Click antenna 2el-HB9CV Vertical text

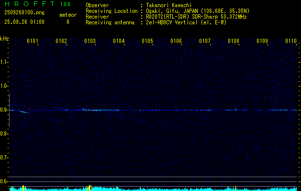[187, 22]
